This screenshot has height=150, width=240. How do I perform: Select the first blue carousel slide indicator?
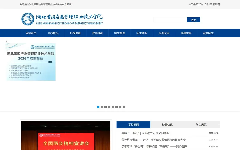click(x=98, y=107)
